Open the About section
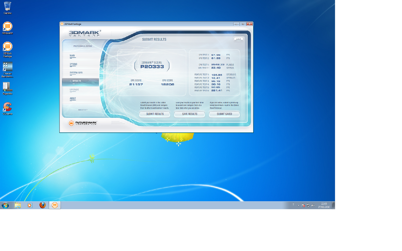Screen dimensions: 402x251 click(x=73, y=99)
